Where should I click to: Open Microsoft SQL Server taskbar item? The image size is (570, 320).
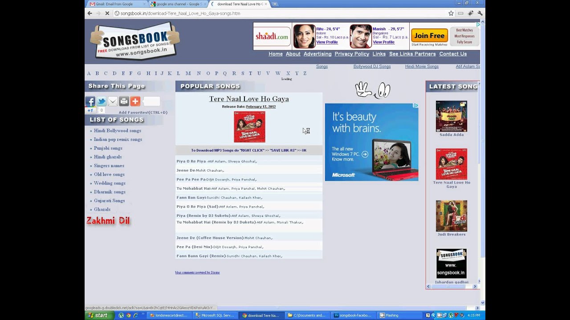coord(215,315)
